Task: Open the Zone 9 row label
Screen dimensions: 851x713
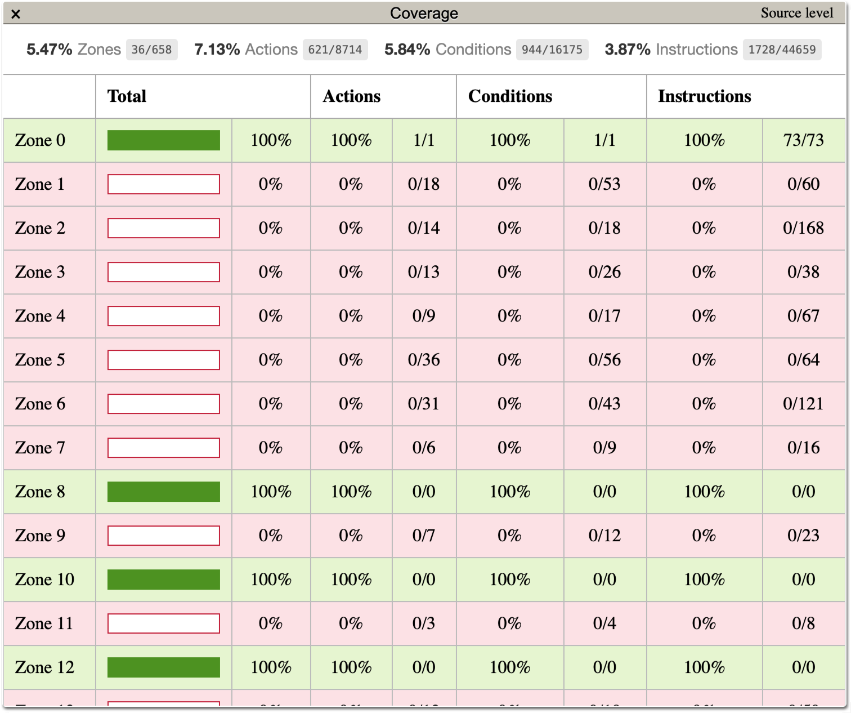Action: click(x=40, y=536)
